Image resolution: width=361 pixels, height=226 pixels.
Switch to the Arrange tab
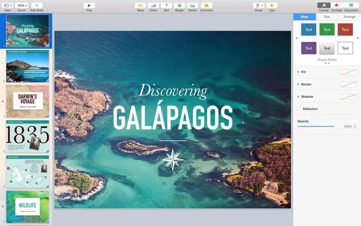tap(349, 17)
